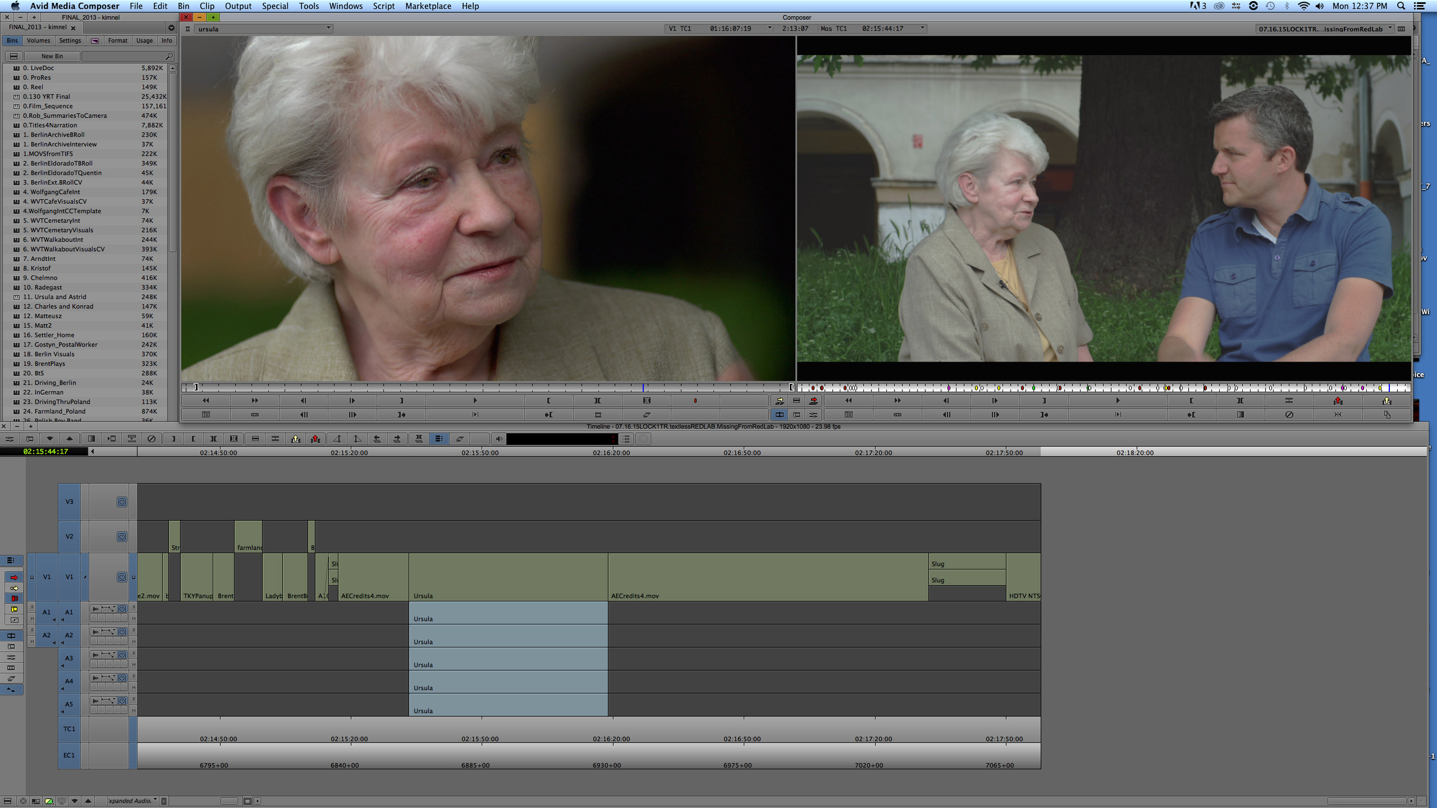Click the bin search input field
The image size is (1437, 808).
point(128,56)
